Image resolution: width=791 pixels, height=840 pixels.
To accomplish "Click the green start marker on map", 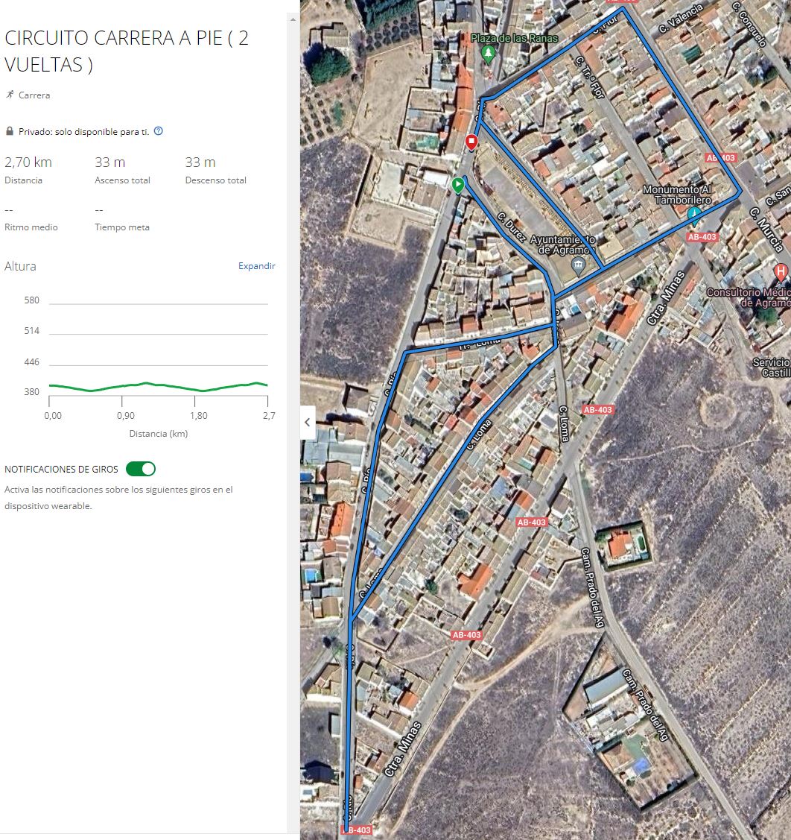I will pos(459,184).
